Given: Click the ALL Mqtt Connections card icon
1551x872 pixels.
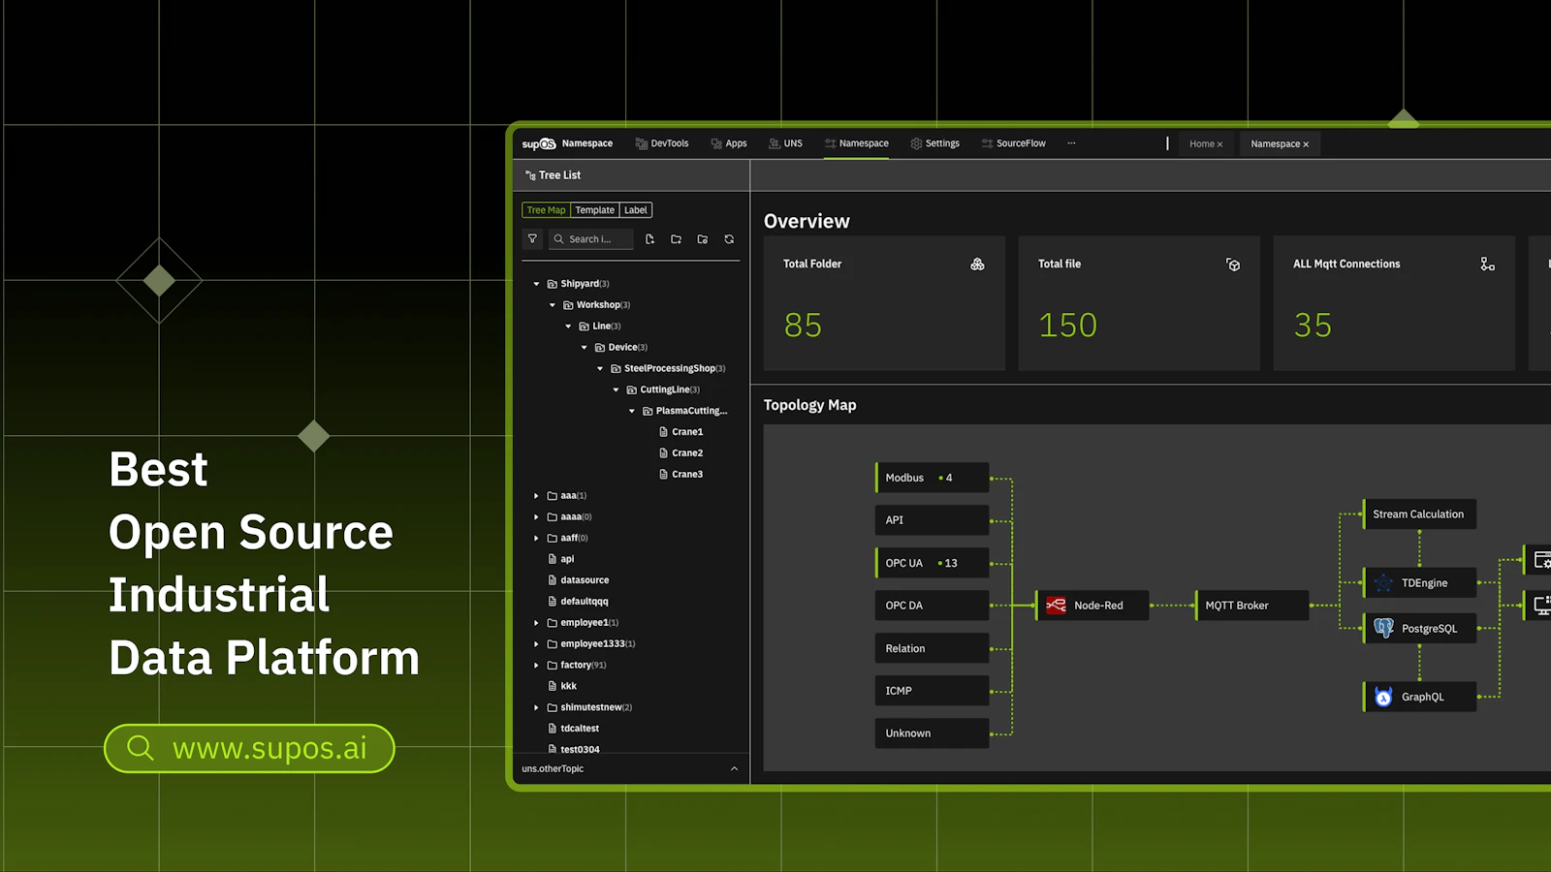Looking at the screenshot, I should 1487,265.
